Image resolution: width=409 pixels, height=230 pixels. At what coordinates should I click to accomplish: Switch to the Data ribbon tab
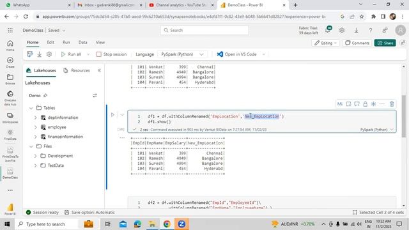(x=82, y=42)
